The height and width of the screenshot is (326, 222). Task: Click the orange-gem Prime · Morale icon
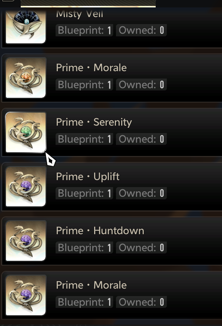pyautogui.click(x=26, y=78)
